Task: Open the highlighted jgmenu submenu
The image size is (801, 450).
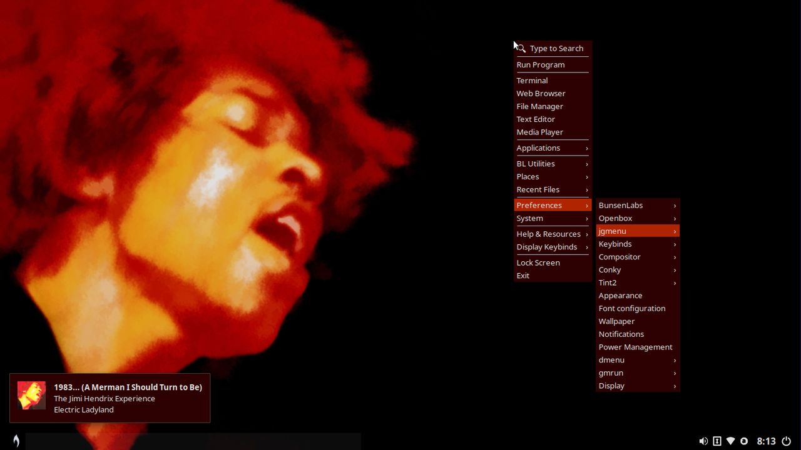Action: tap(638, 231)
